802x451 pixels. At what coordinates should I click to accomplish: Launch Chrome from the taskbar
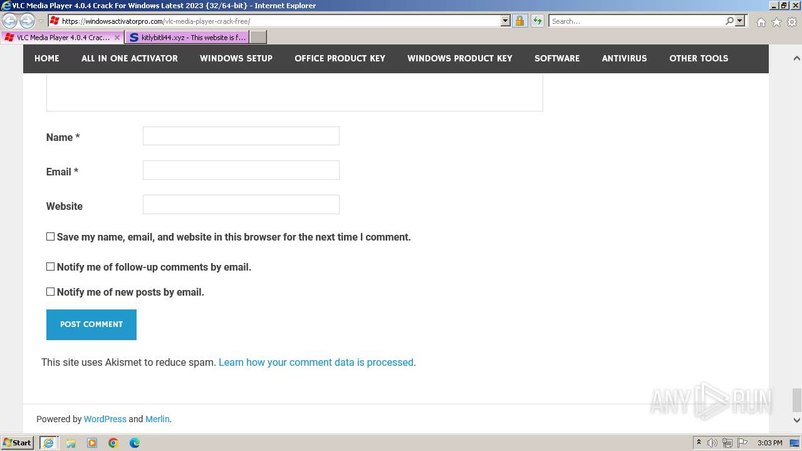(113, 443)
